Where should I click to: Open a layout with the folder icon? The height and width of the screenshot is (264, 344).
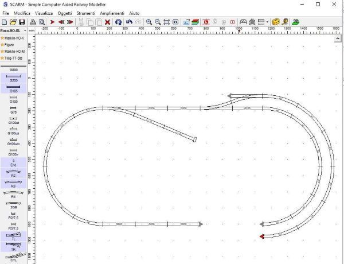coord(13,22)
